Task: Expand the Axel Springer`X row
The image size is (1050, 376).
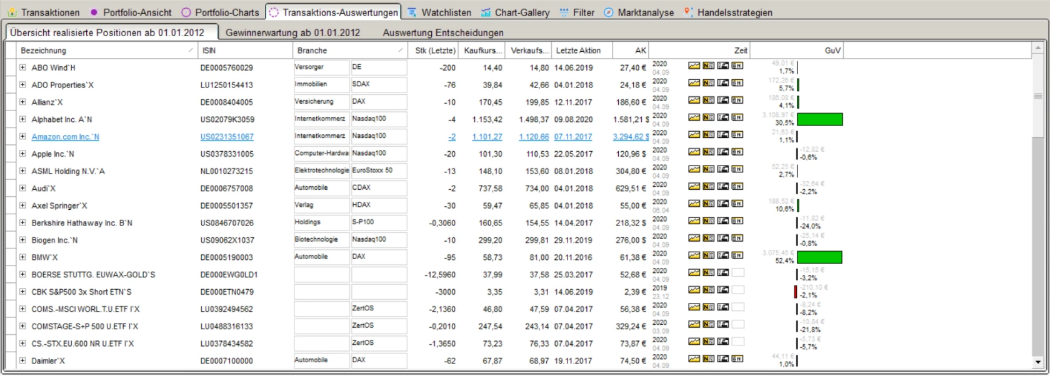Action: point(22,205)
